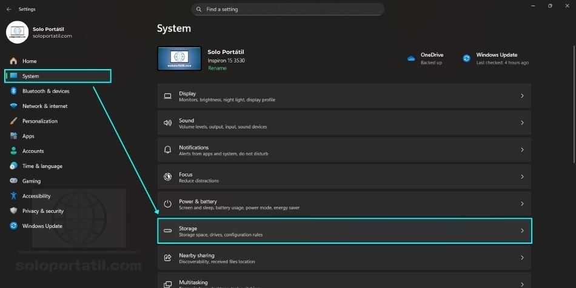The width and height of the screenshot is (576, 288).
Task: Click soloportatil.com account email text
Action: click(x=52, y=36)
